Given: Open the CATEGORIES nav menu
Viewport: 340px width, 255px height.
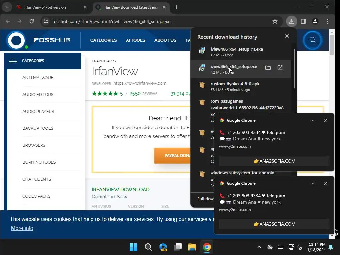Looking at the screenshot, I should tap(104, 40).
